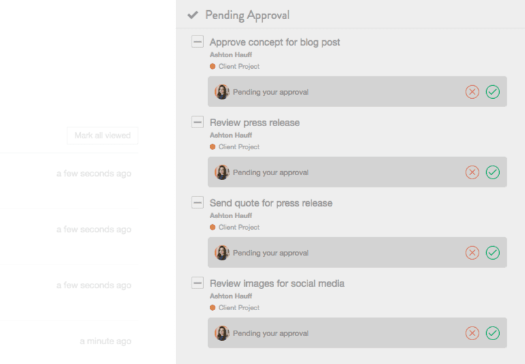Toggle checkbox for 'Review press release'
This screenshot has height=364, width=525.
pos(198,122)
